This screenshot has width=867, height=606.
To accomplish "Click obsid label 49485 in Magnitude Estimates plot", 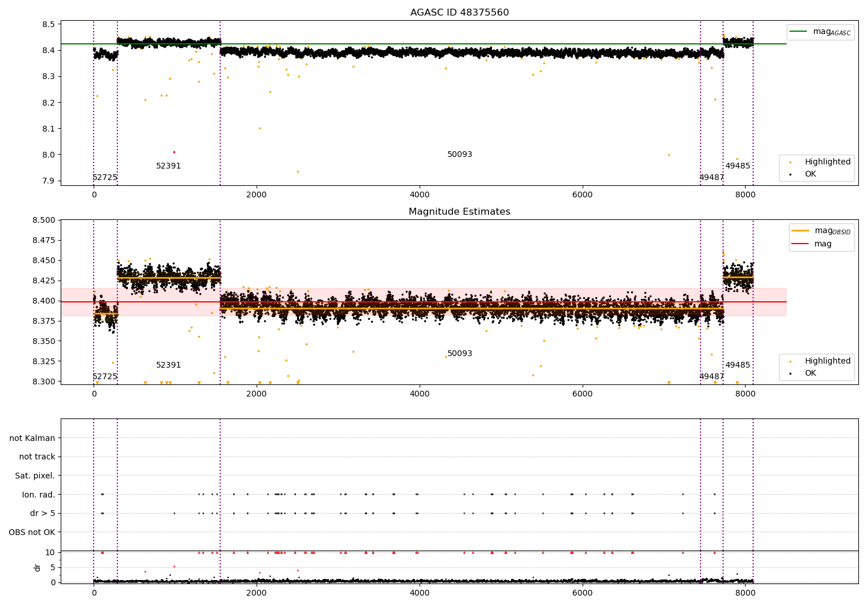I will 738,365.
